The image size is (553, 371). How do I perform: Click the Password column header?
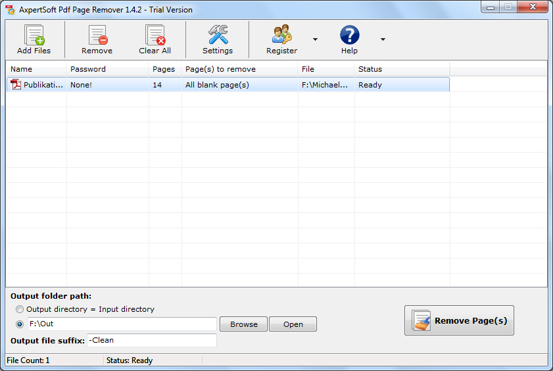[x=107, y=69]
